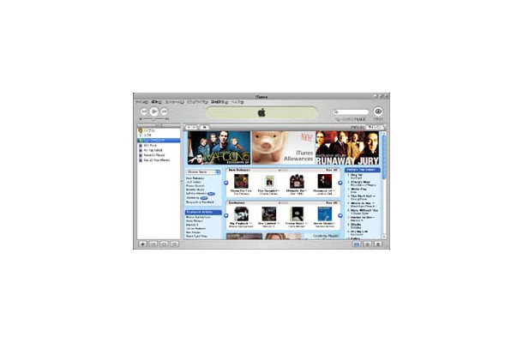This screenshot has height=343, width=523.
Task: Open the Top 25 Most Played playlist
Action: pyautogui.click(x=159, y=160)
